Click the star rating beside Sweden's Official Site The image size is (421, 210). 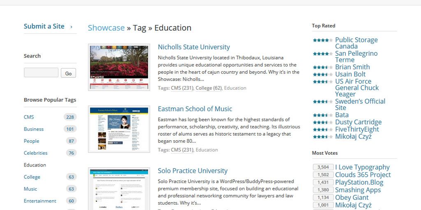[x=323, y=102]
